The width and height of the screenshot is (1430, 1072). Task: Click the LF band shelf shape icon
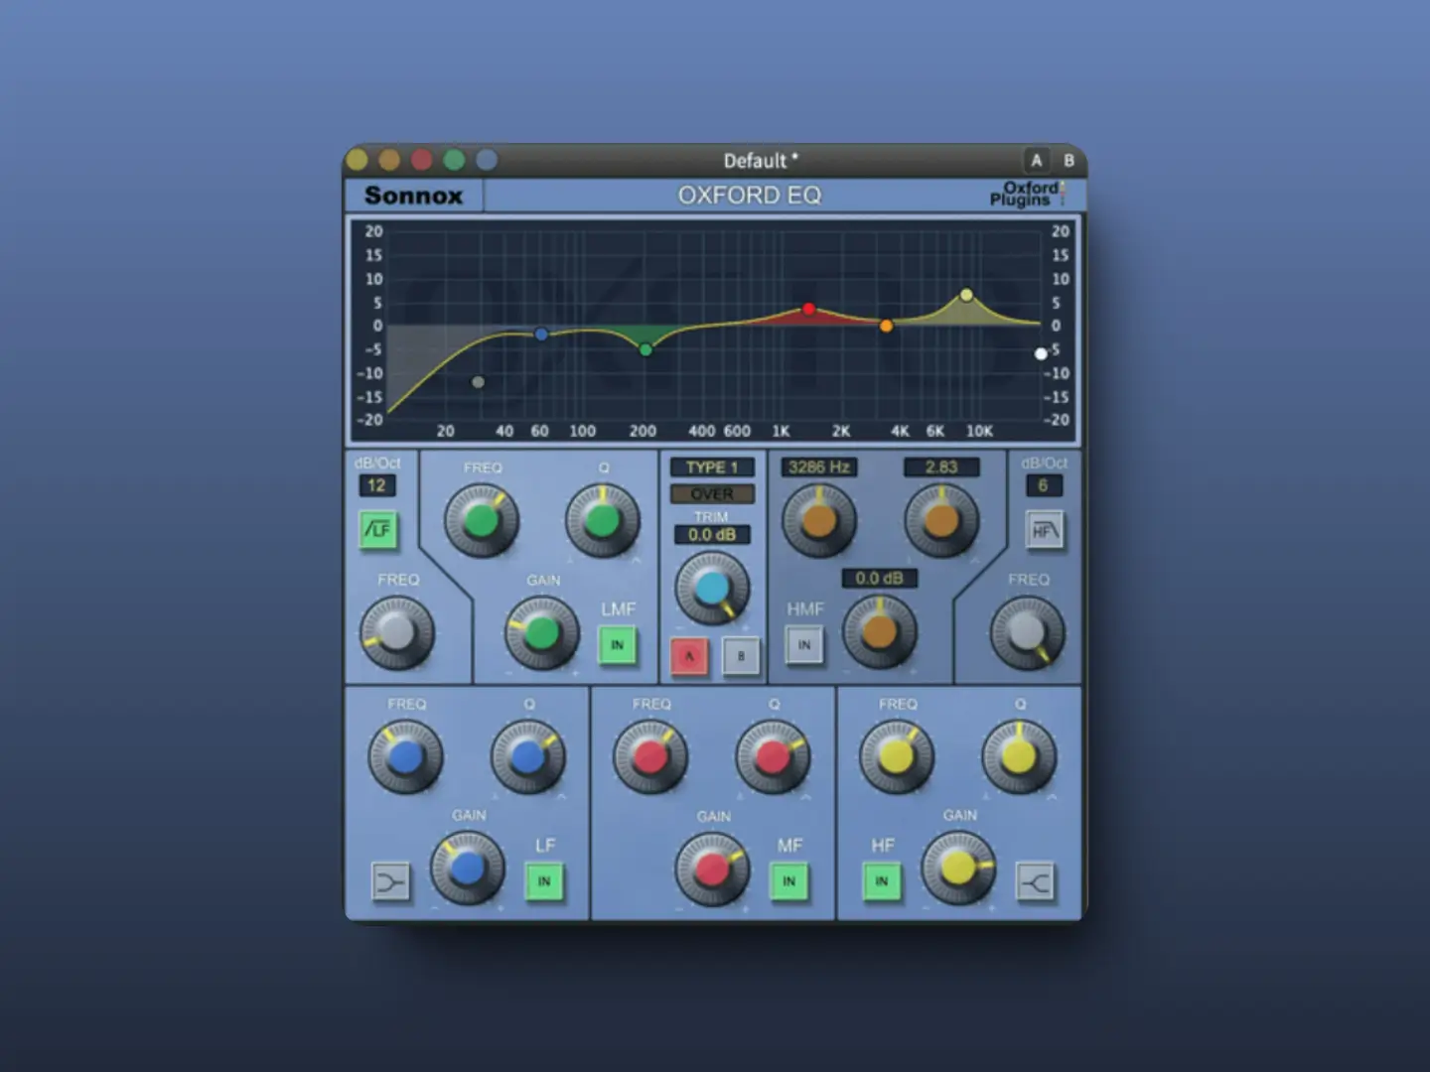390,881
